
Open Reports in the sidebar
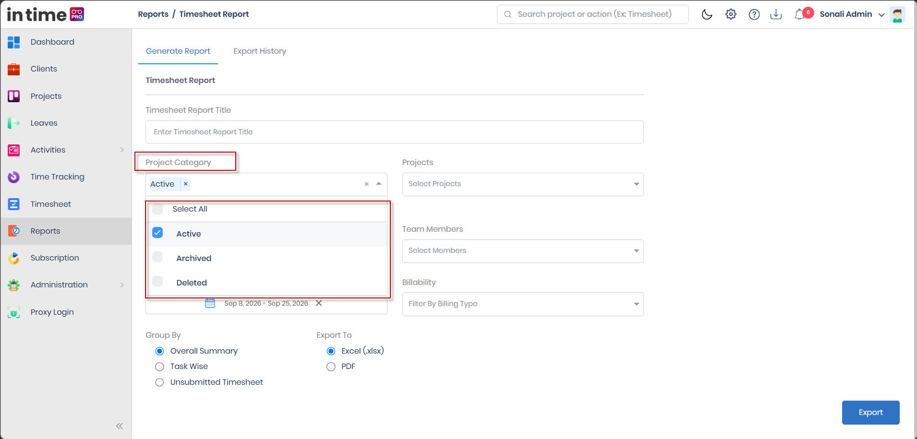click(66, 231)
